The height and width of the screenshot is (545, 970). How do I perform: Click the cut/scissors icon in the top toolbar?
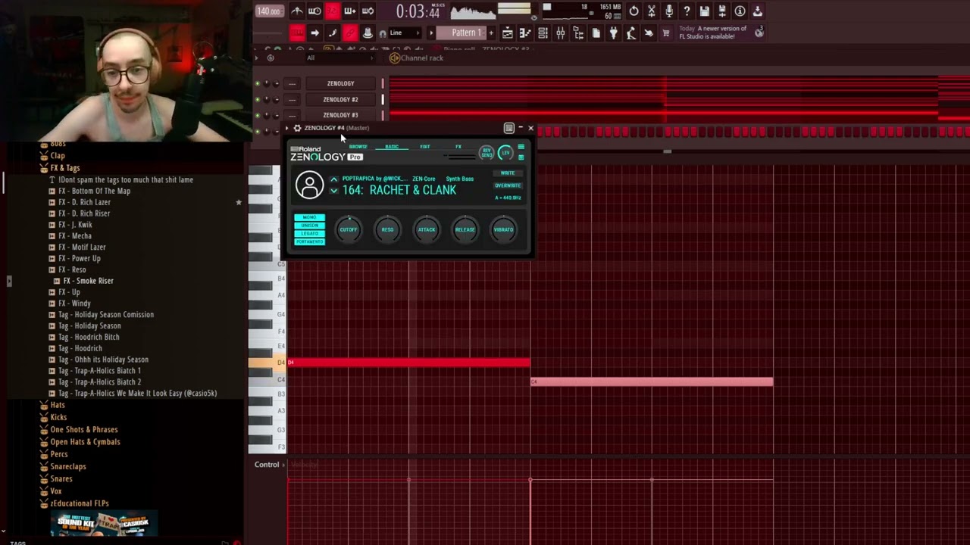pyautogui.click(x=652, y=11)
